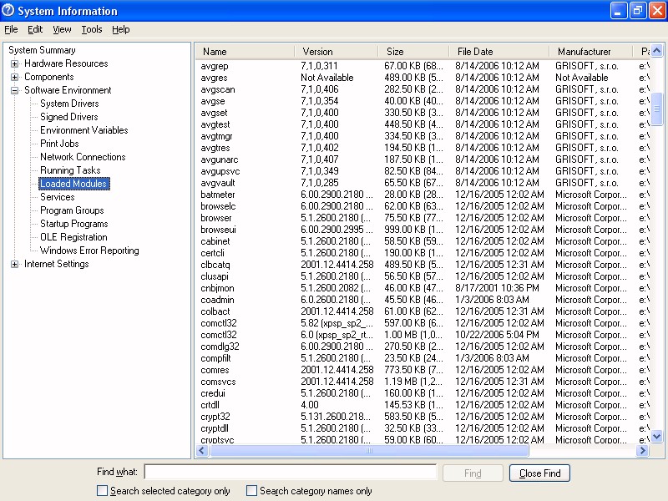668x501 pixels.
Task: Click in the Find what text field
Action: point(290,473)
